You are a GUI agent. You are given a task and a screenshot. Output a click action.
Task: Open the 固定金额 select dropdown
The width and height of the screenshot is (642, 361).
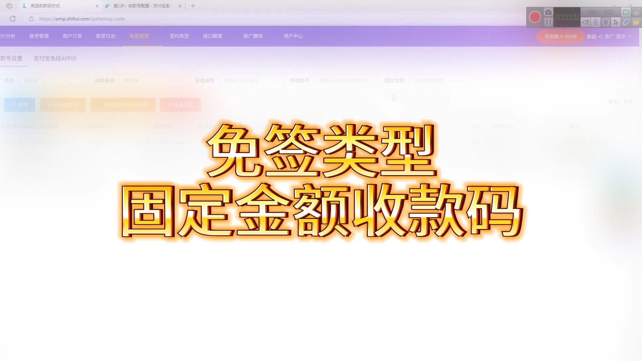click(441, 81)
